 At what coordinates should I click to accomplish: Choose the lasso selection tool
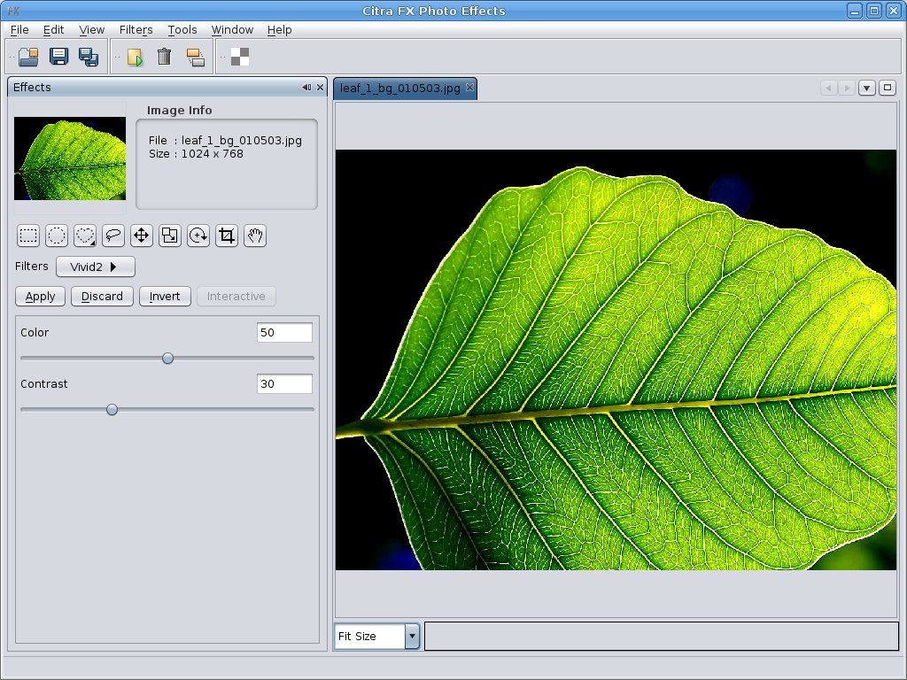tap(113, 236)
